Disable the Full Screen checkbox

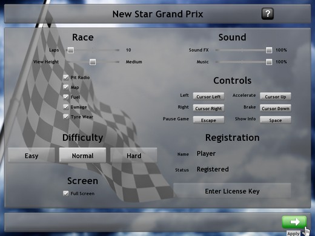click(x=66, y=194)
